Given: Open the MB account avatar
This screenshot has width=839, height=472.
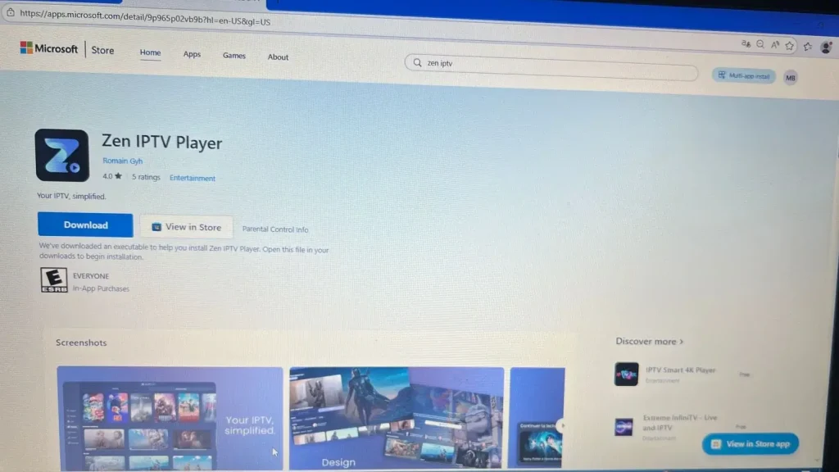Looking at the screenshot, I should click(x=790, y=77).
